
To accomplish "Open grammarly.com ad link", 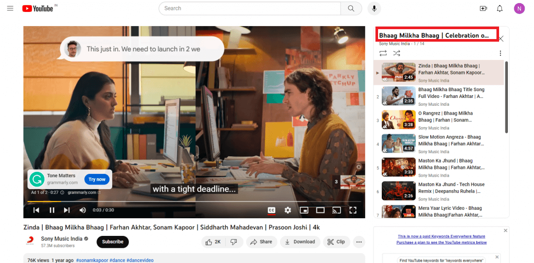I will click(x=84, y=193).
